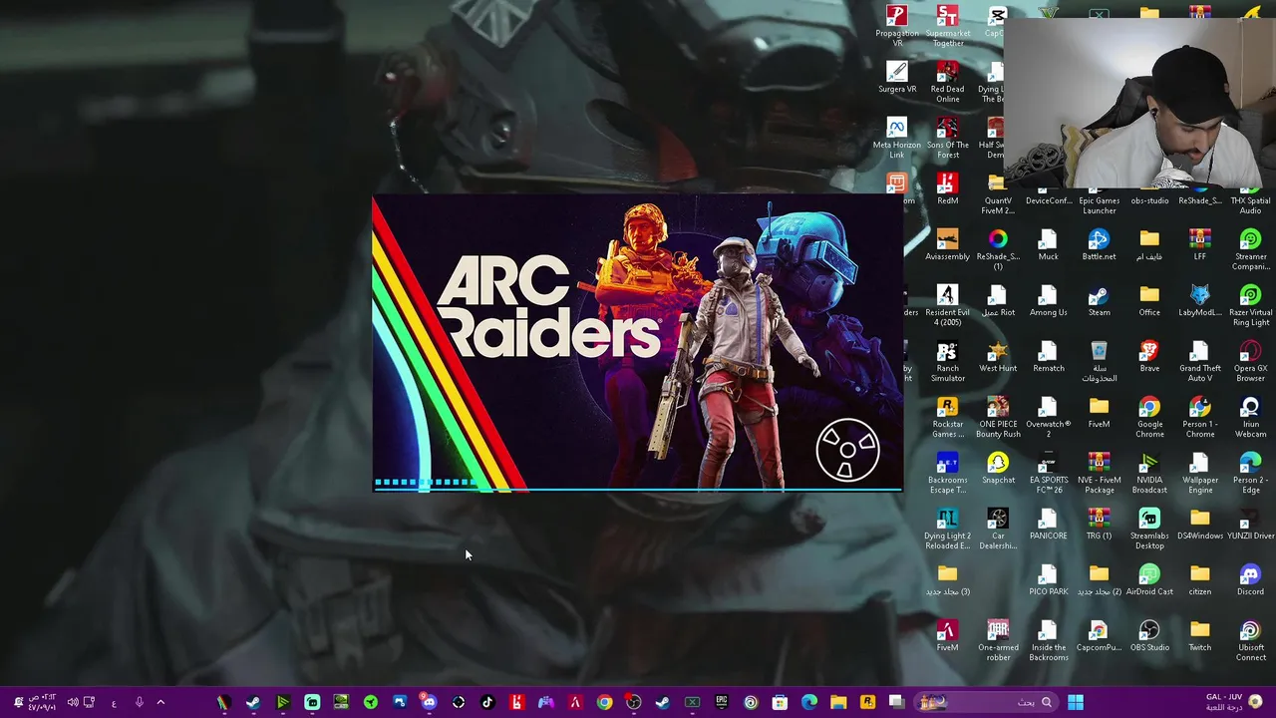
Task: Open the Recycle Bin on desktop
Action: coord(1099,360)
